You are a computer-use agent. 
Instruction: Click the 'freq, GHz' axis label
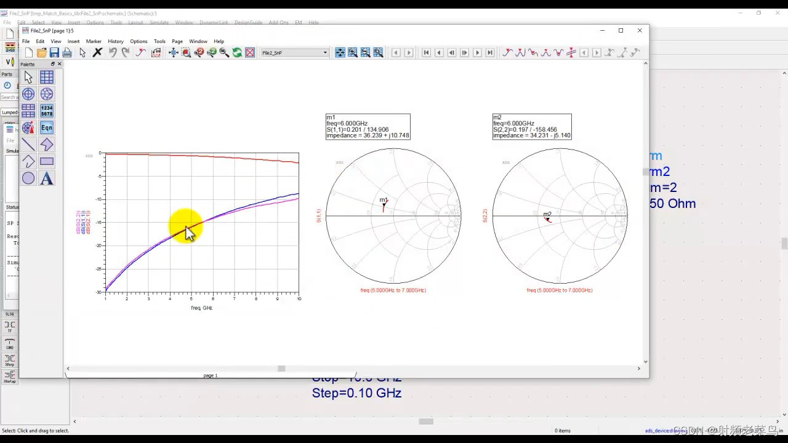coord(201,308)
